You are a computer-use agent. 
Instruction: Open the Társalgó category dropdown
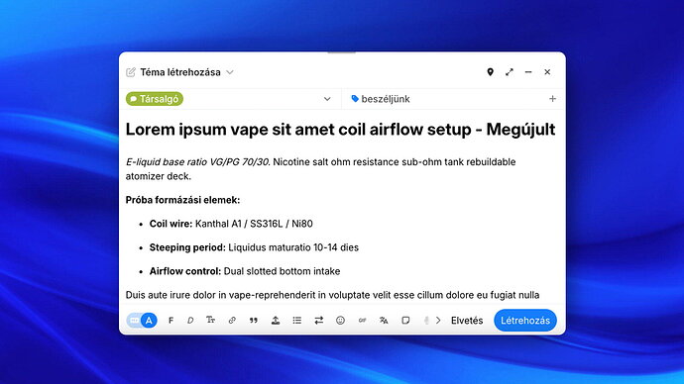coord(327,99)
